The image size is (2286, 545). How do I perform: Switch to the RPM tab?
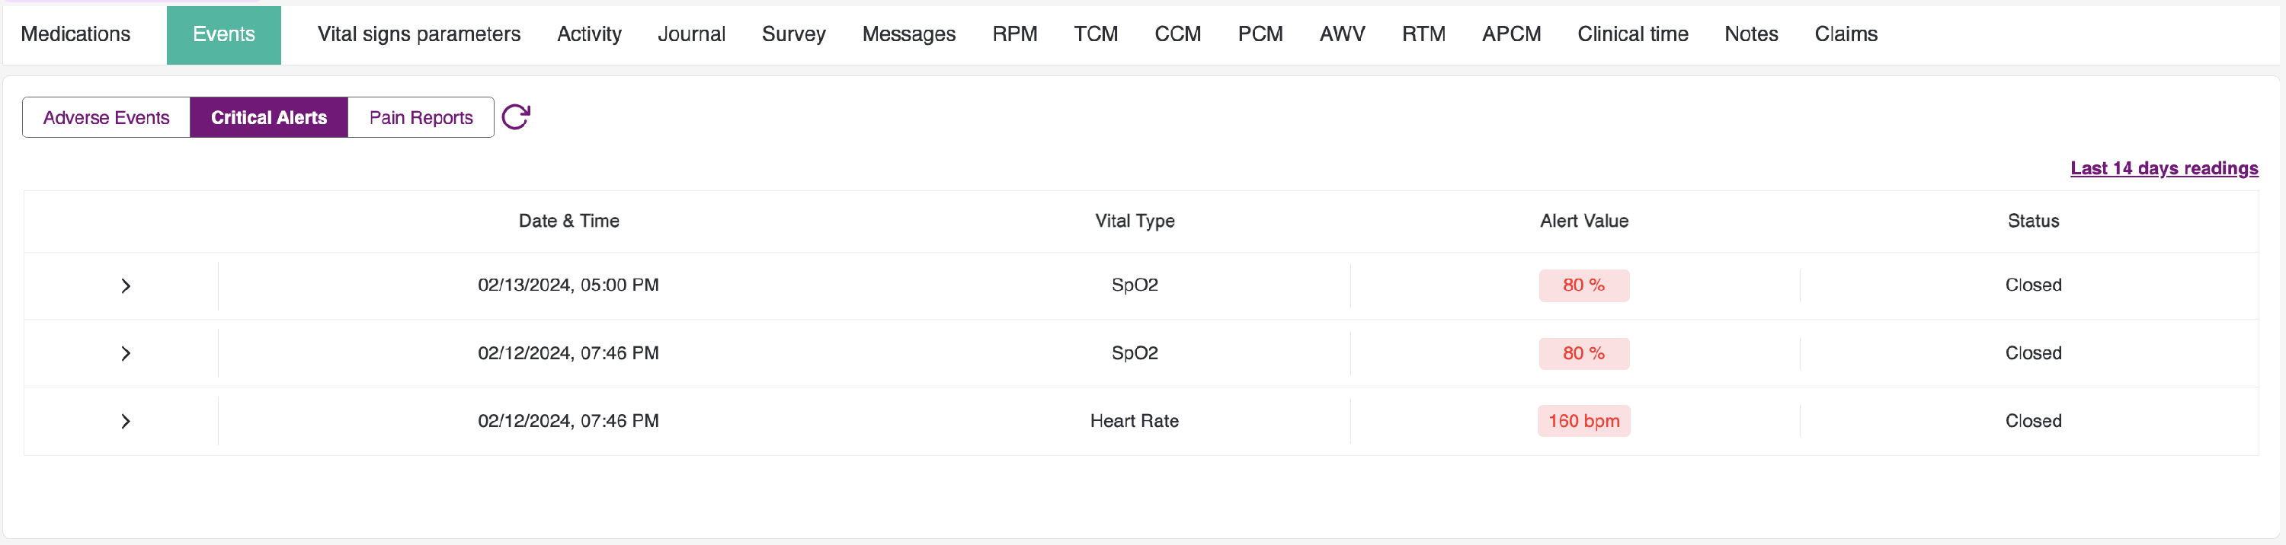[x=1014, y=34]
